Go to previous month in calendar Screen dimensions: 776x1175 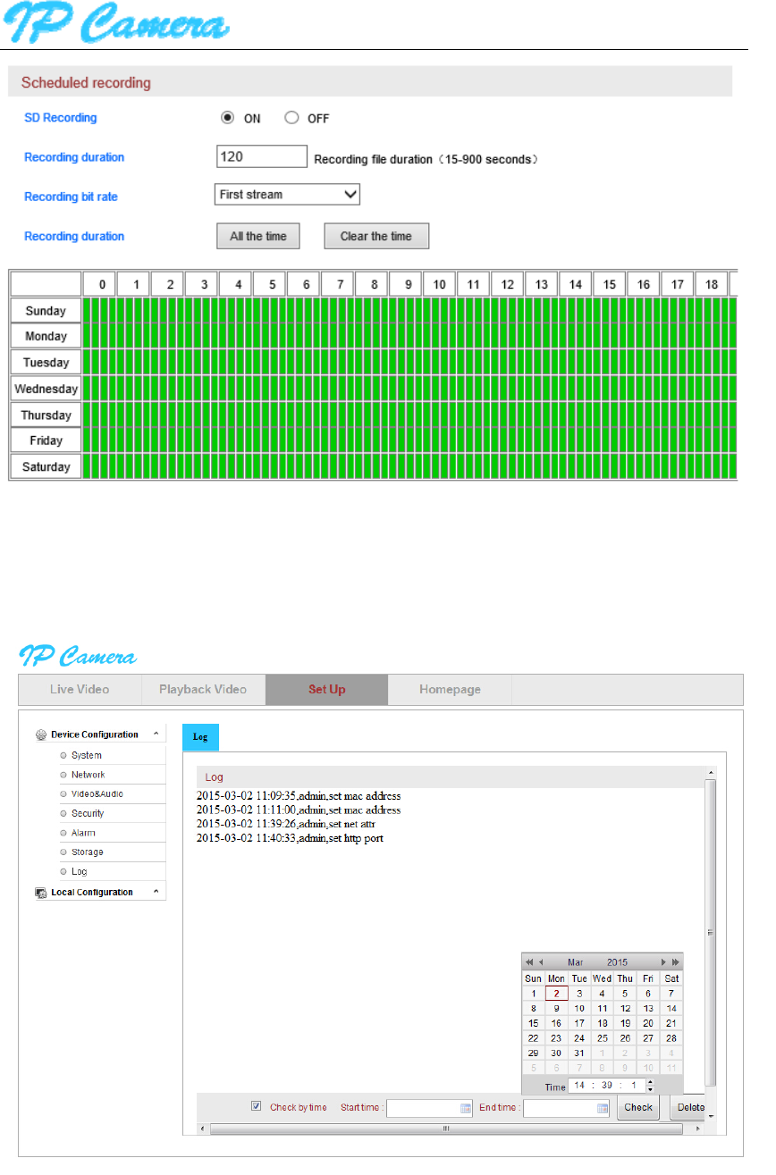coord(541,962)
